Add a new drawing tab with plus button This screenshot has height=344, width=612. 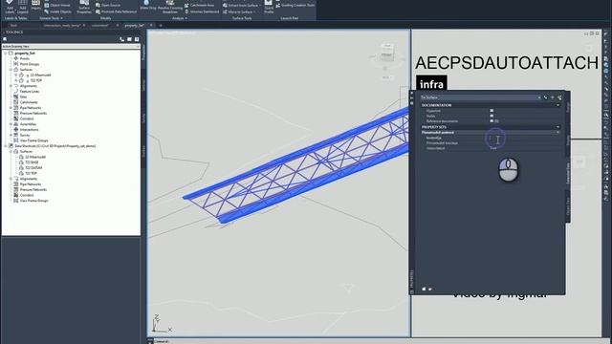[160, 26]
